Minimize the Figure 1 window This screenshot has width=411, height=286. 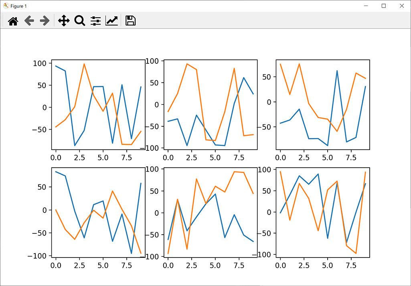click(366, 6)
